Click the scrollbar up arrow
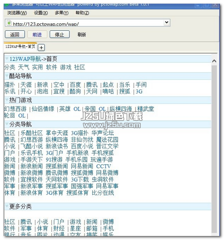Viewport: 224px width, 240px height. [214, 61]
